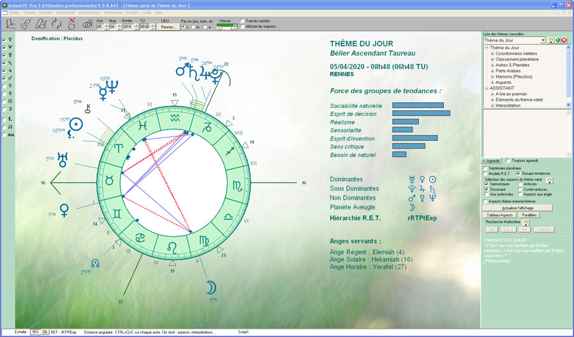Click the Tableau Aspects button
Viewport: 574px width, 337px height.
pyautogui.click(x=498, y=216)
